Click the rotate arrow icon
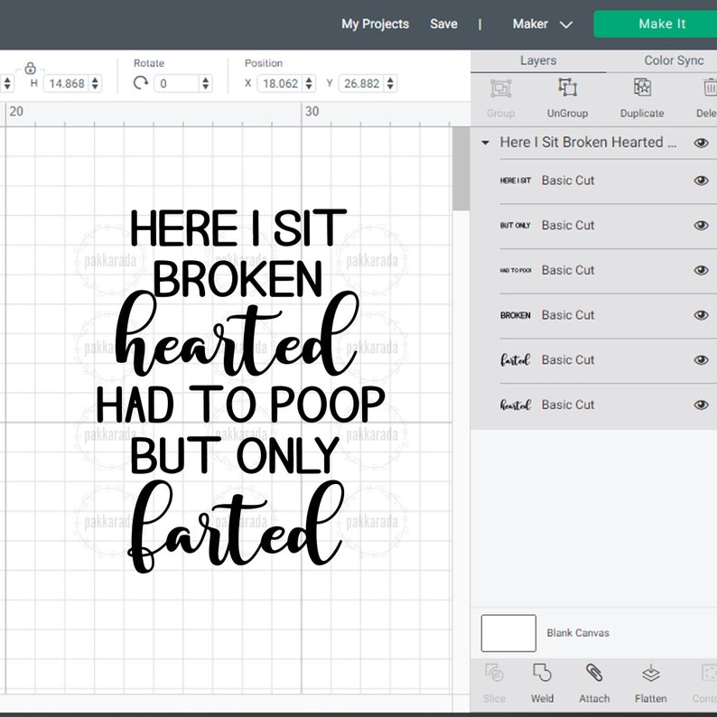The image size is (717, 717). coord(140,83)
